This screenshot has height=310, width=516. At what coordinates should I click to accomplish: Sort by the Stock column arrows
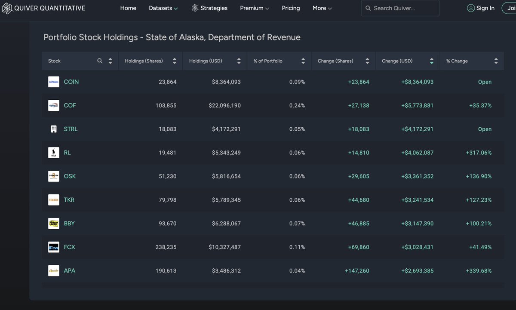point(110,61)
